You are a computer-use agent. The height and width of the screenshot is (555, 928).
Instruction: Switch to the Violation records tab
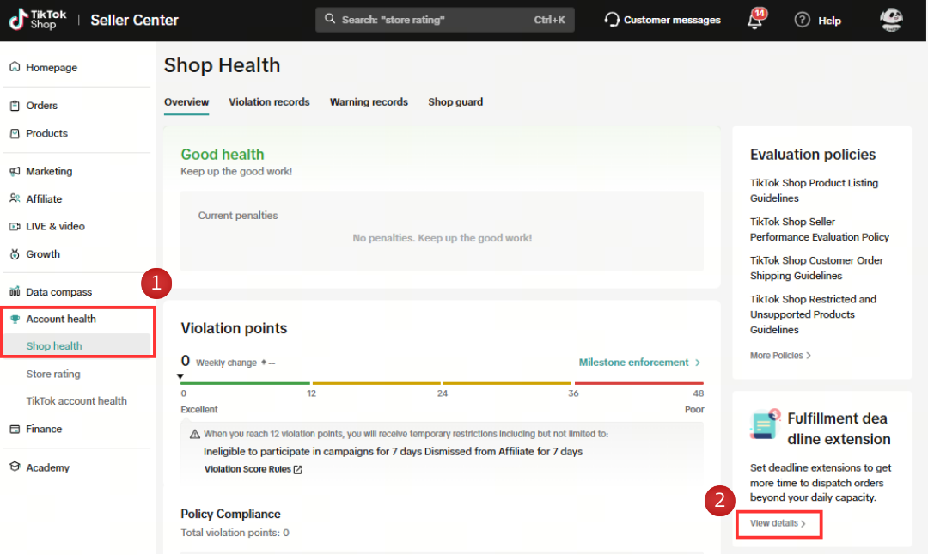pos(269,102)
